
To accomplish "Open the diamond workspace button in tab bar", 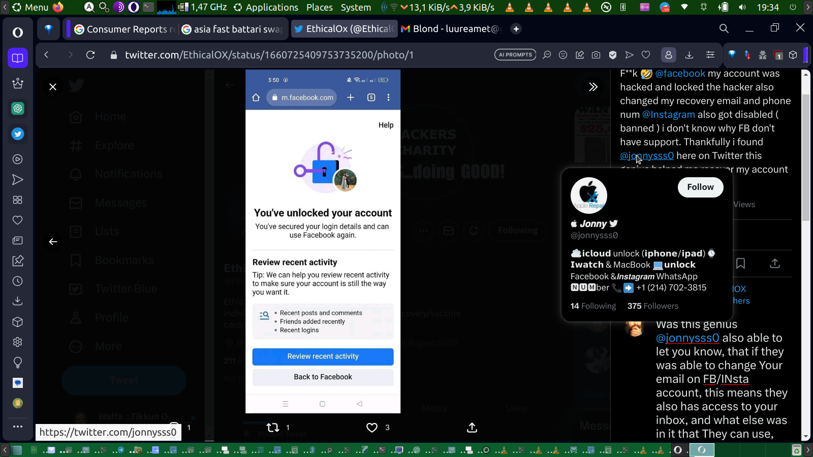I will click(x=49, y=29).
